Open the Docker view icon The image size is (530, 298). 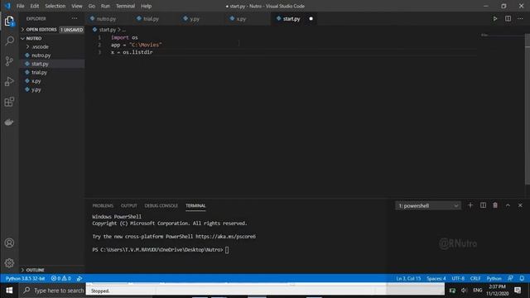(9, 122)
